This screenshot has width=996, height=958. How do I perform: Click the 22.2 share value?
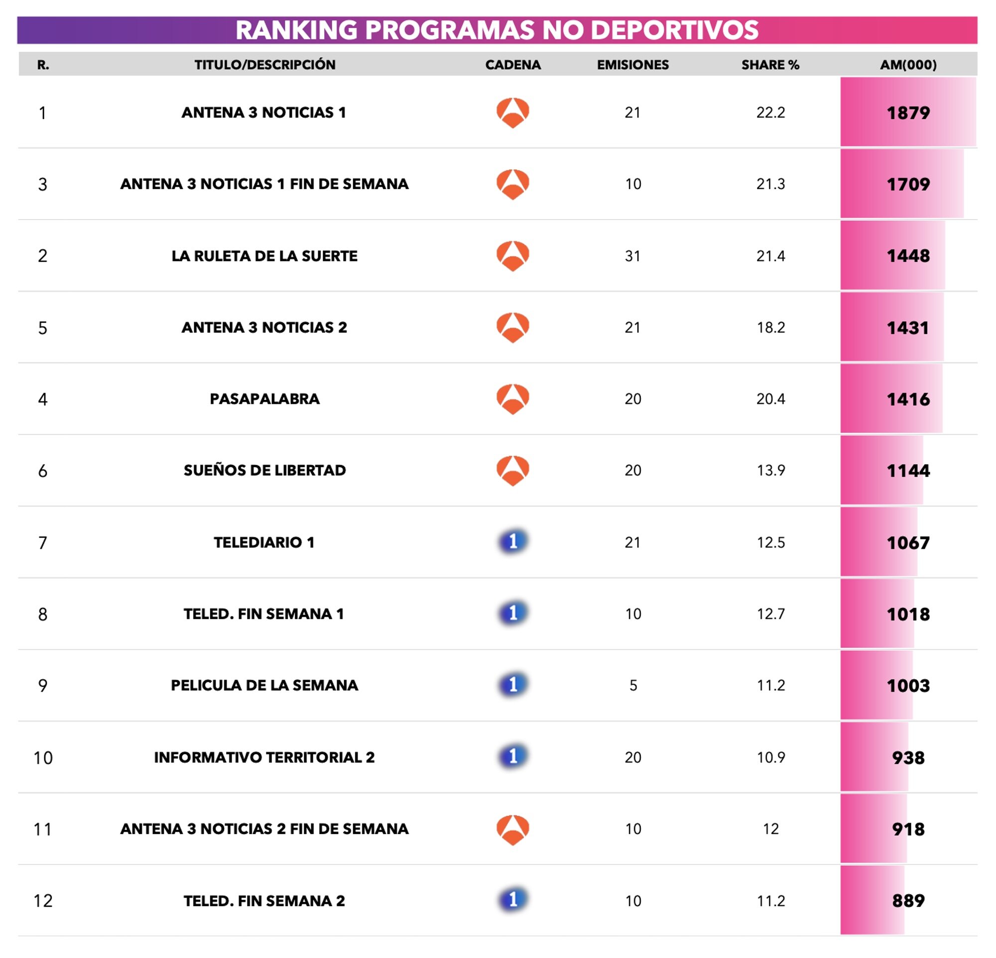(x=770, y=112)
